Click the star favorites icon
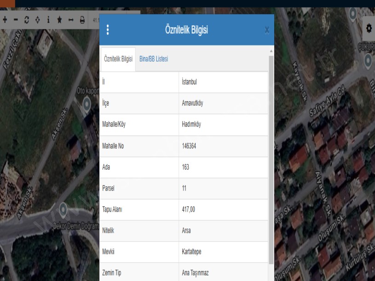 point(59,21)
